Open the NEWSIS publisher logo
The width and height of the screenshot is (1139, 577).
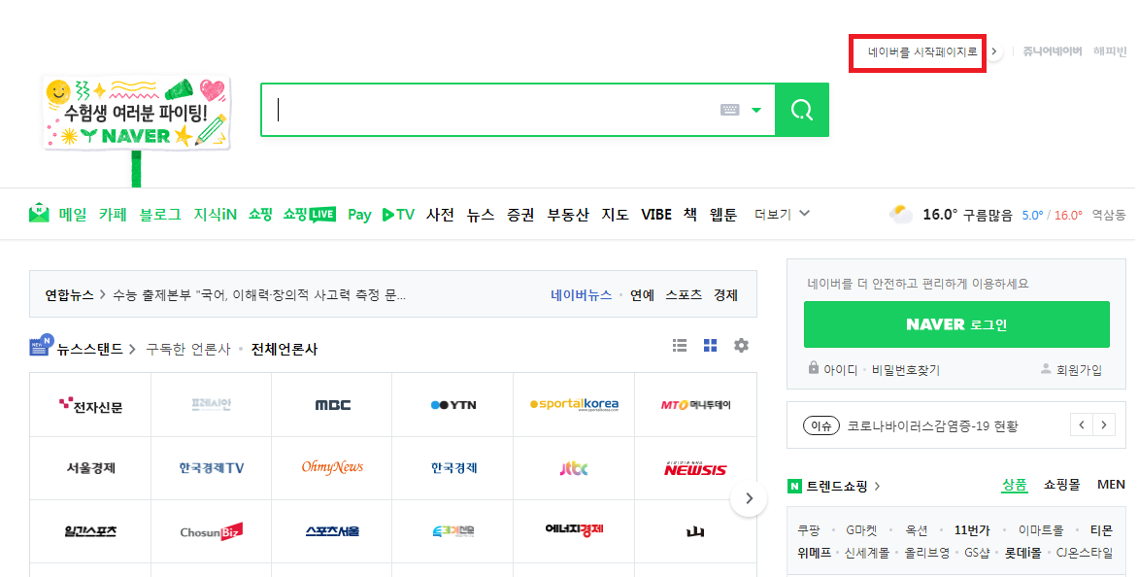pyautogui.click(x=695, y=468)
